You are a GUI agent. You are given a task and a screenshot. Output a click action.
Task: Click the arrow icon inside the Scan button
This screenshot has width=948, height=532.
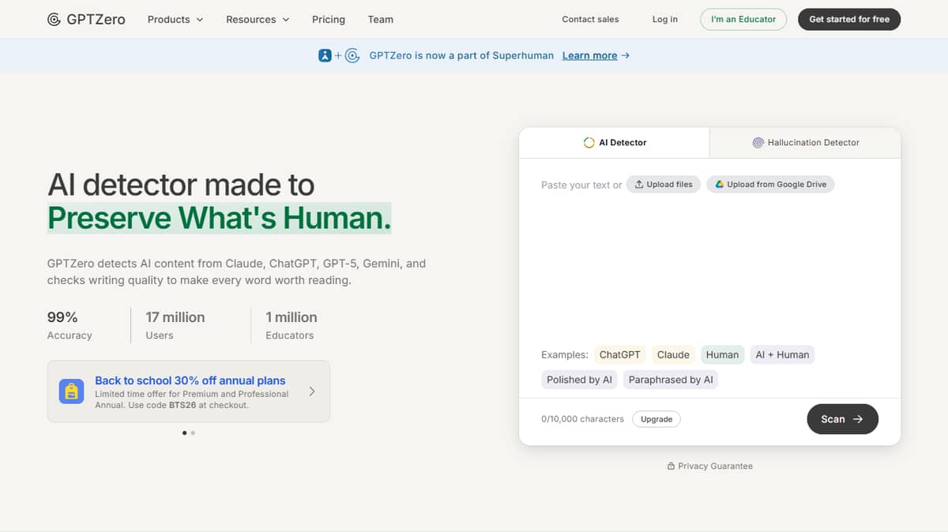858,419
